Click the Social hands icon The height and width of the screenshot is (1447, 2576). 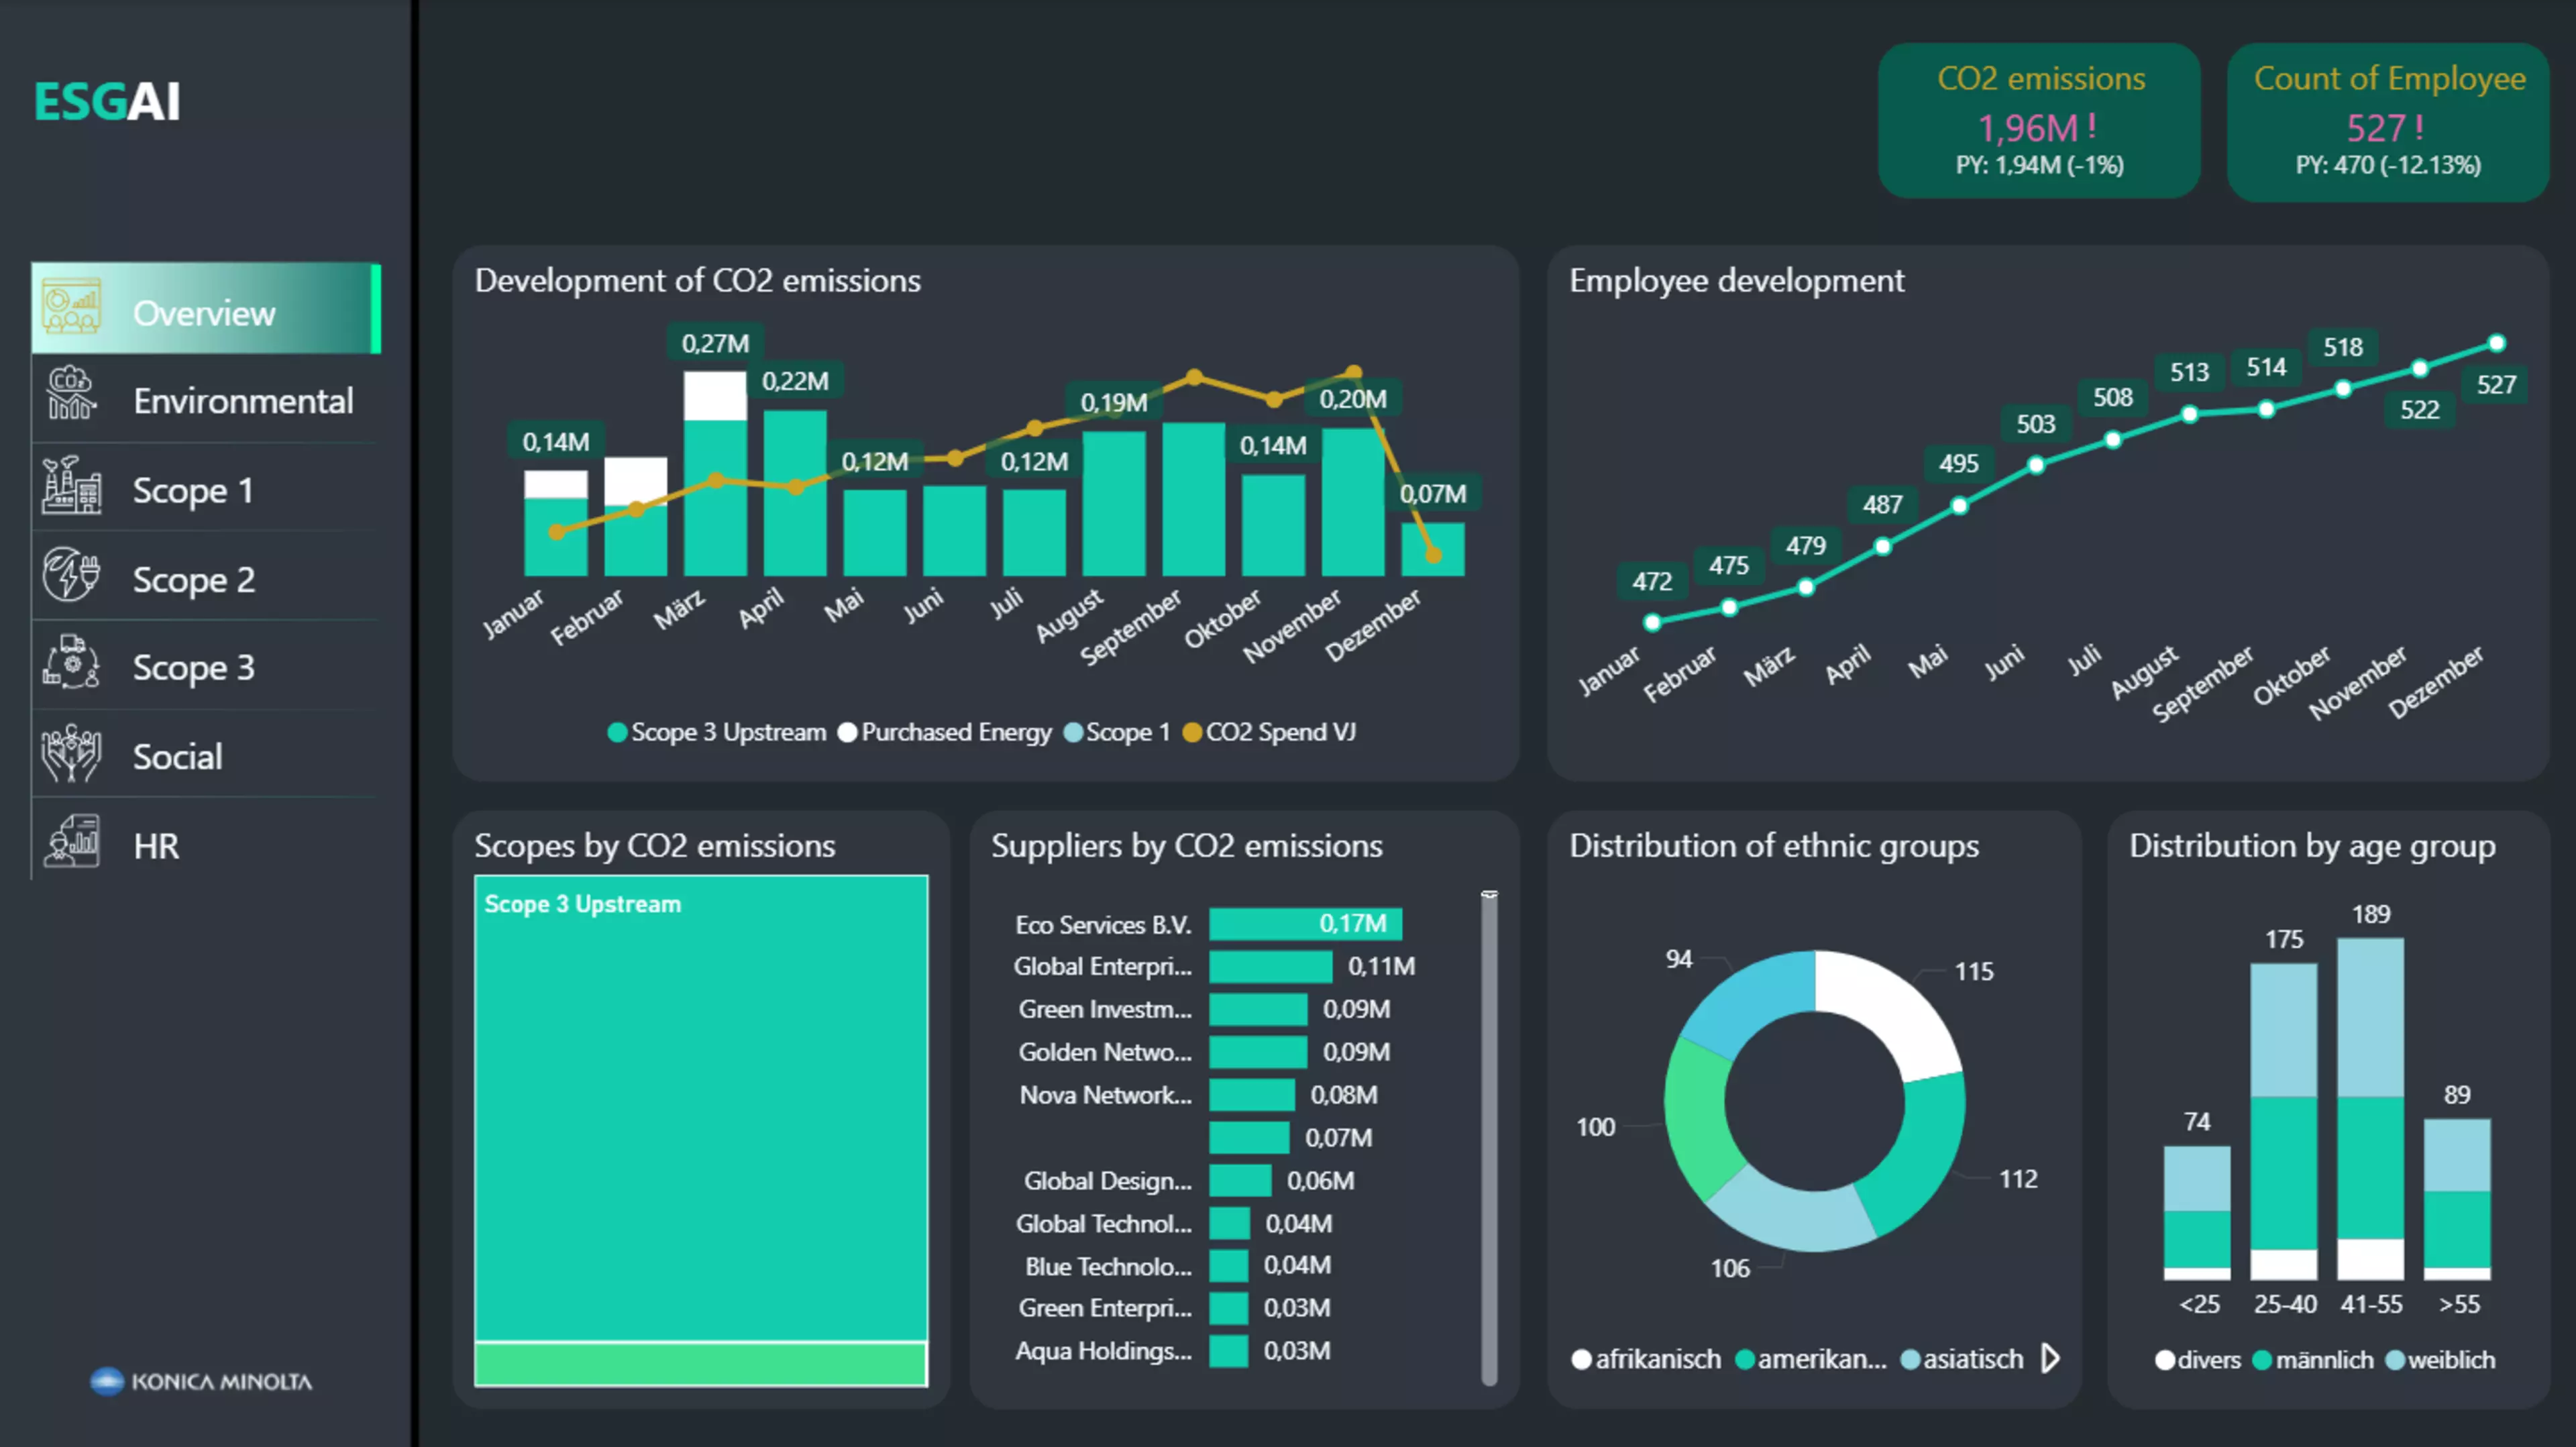(x=71, y=754)
